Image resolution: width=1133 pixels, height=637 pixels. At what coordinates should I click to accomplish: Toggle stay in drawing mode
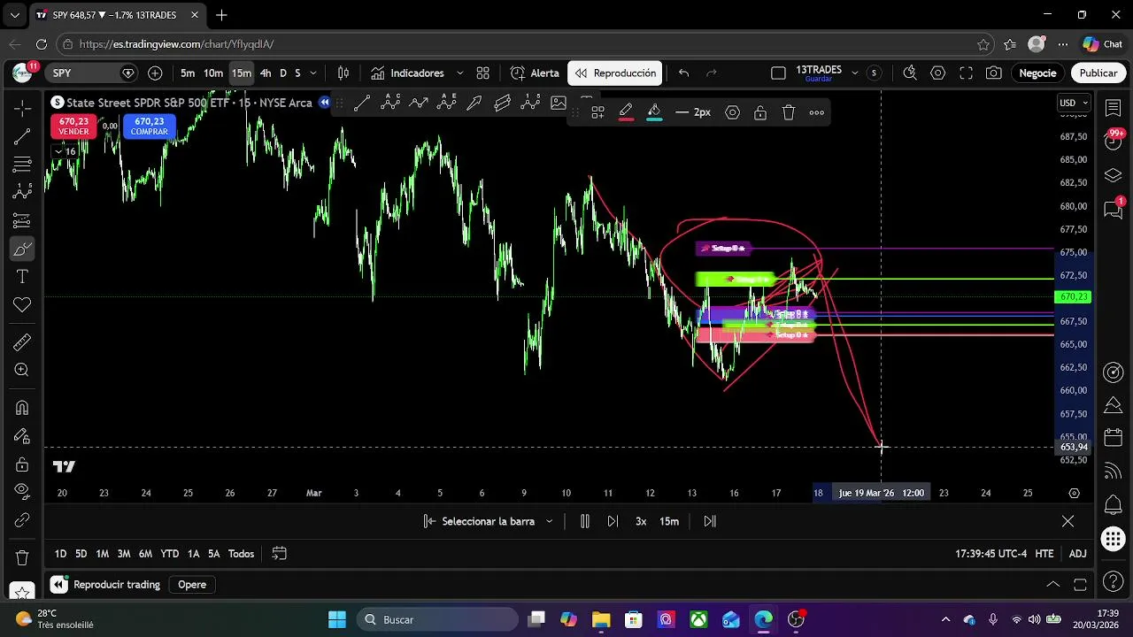point(22,436)
